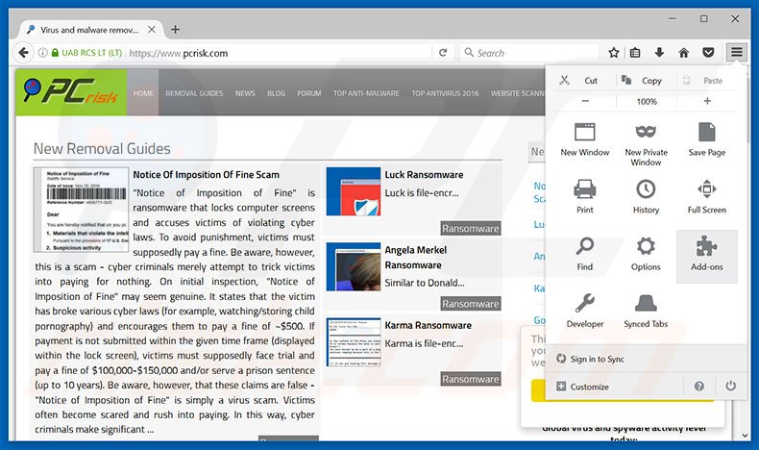Image resolution: width=759 pixels, height=450 pixels.
Task: Click Ransomware tag under Luck Ransomware
Action: [471, 228]
